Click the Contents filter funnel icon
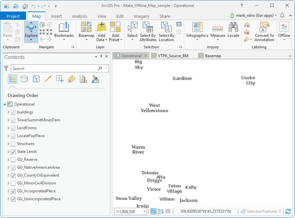Image resolution: width=295 pixels, height=218 pixels. 6,68
